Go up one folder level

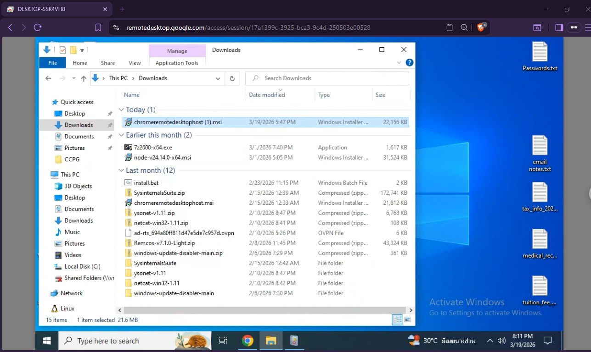click(x=84, y=78)
